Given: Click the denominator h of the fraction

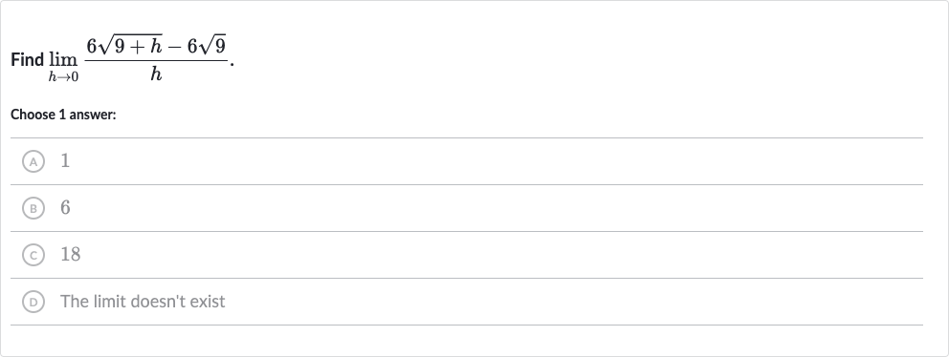Looking at the screenshot, I should click(156, 73).
